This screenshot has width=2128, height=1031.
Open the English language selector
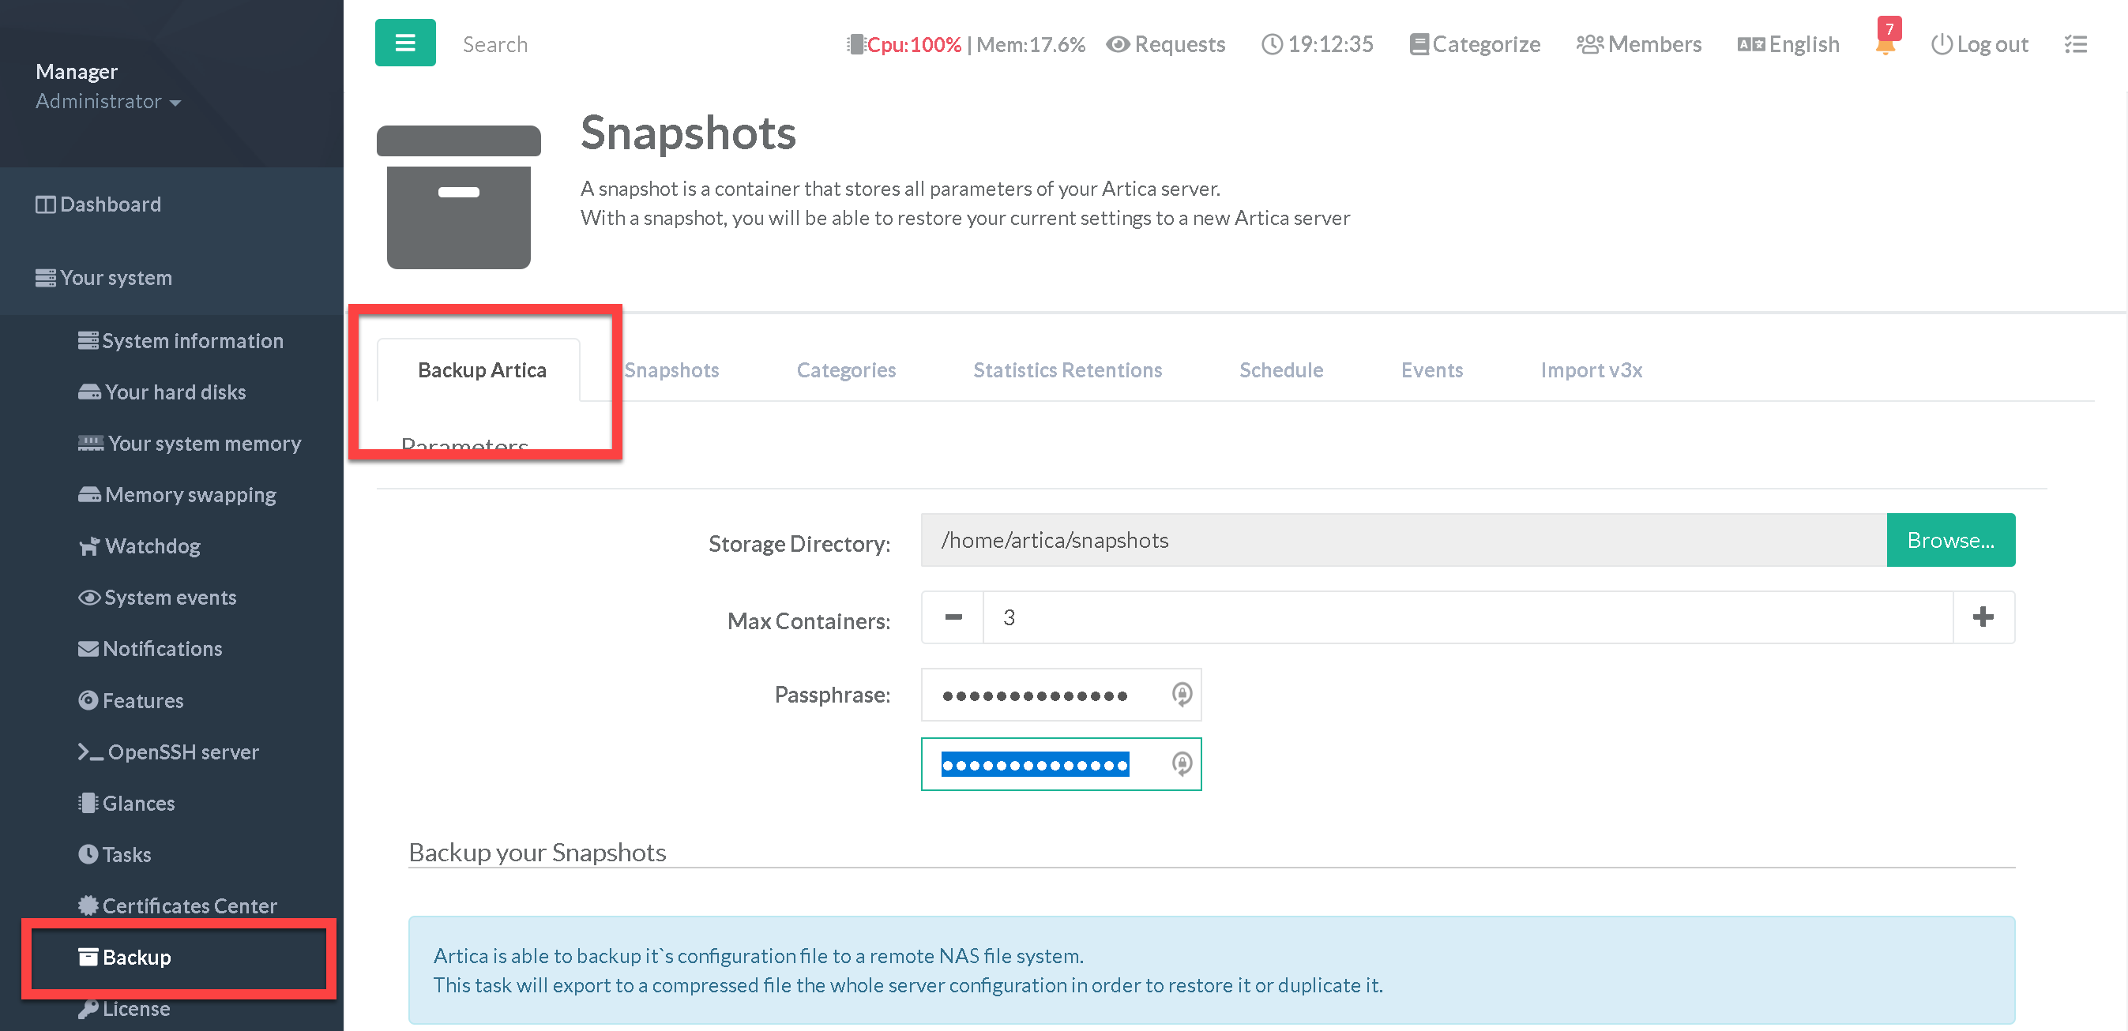1788,44
